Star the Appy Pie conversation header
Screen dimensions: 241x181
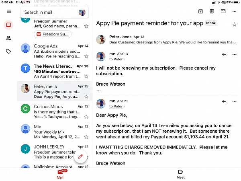(234, 25)
